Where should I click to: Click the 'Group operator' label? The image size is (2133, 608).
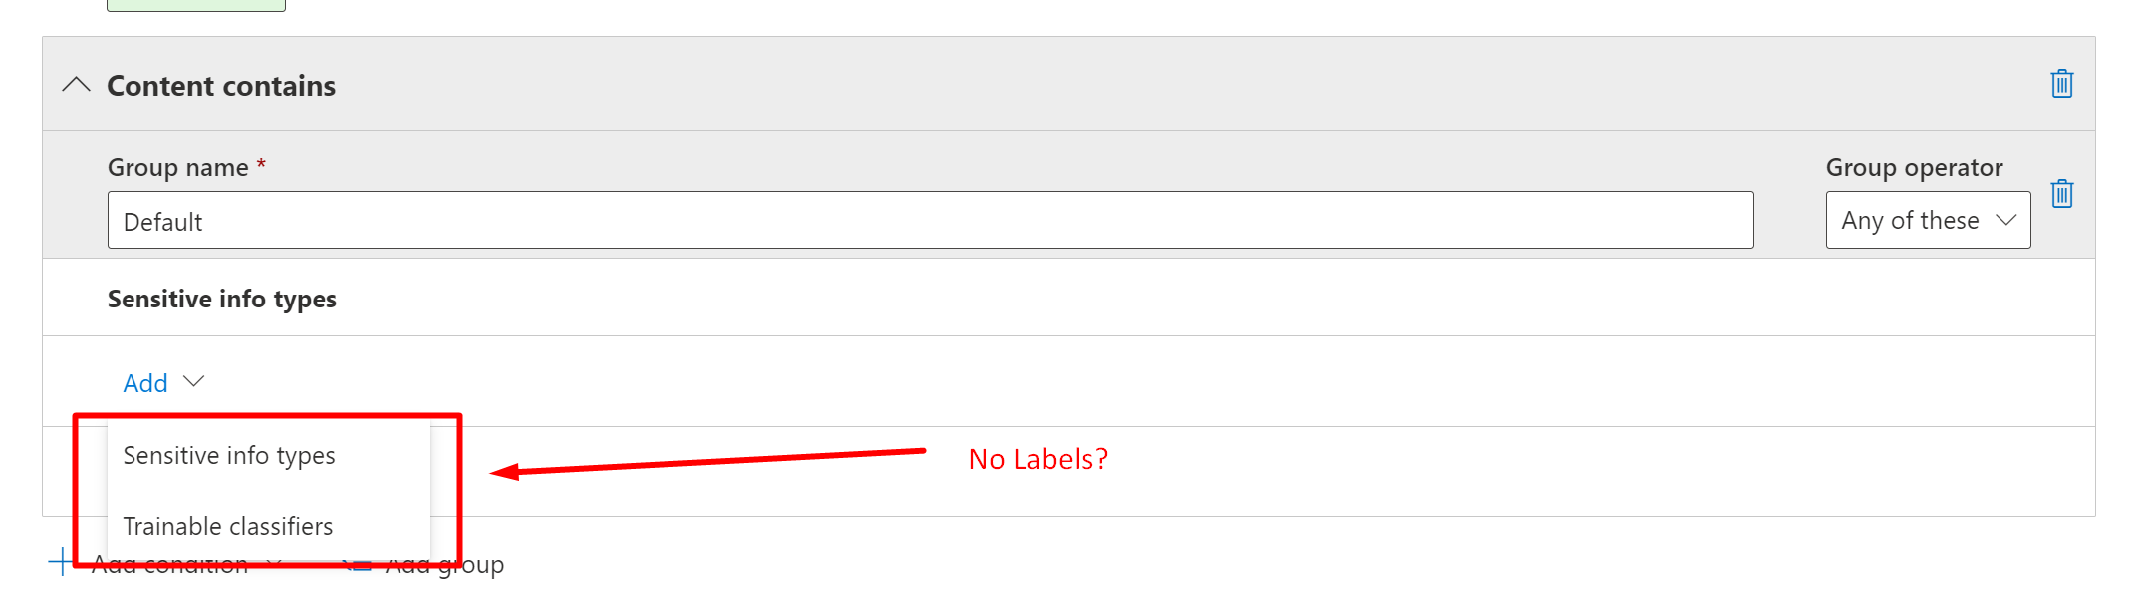[1913, 167]
